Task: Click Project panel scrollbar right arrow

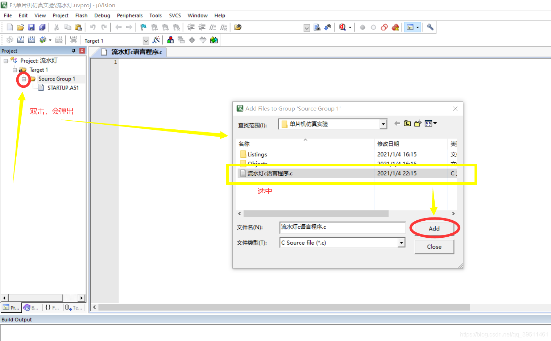Action: click(82, 298)
